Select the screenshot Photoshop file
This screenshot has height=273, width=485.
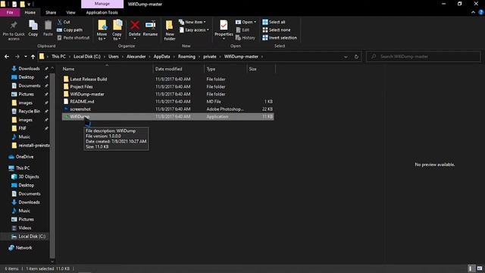168,109
